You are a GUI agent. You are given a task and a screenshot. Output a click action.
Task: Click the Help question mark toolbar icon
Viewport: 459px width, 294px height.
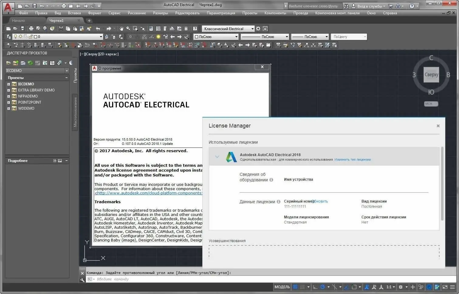point(195,29)
